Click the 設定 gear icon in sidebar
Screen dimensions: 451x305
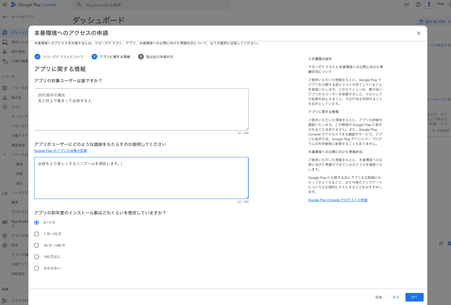click(5, 245)
